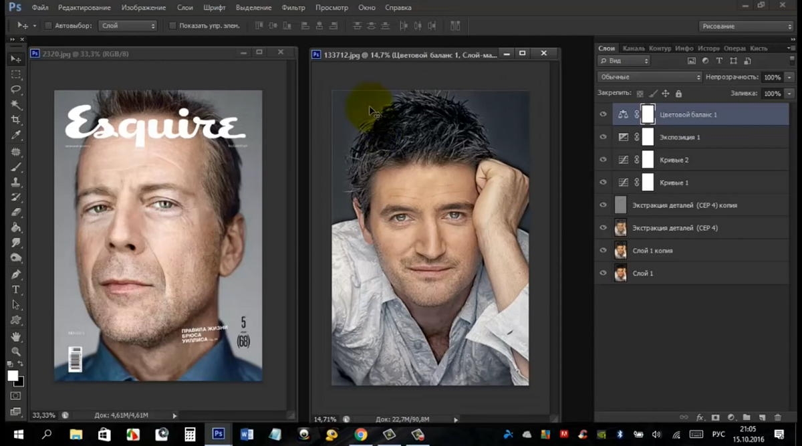Screen dimensions: 802x446
Task: Select the Rectangular Marquee tool
Action: (x=16, y=75)
